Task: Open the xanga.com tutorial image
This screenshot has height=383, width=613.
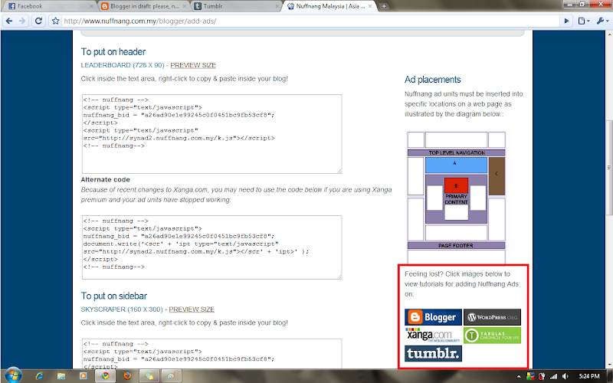Action: pyautogui.click(x=433, y=336)
